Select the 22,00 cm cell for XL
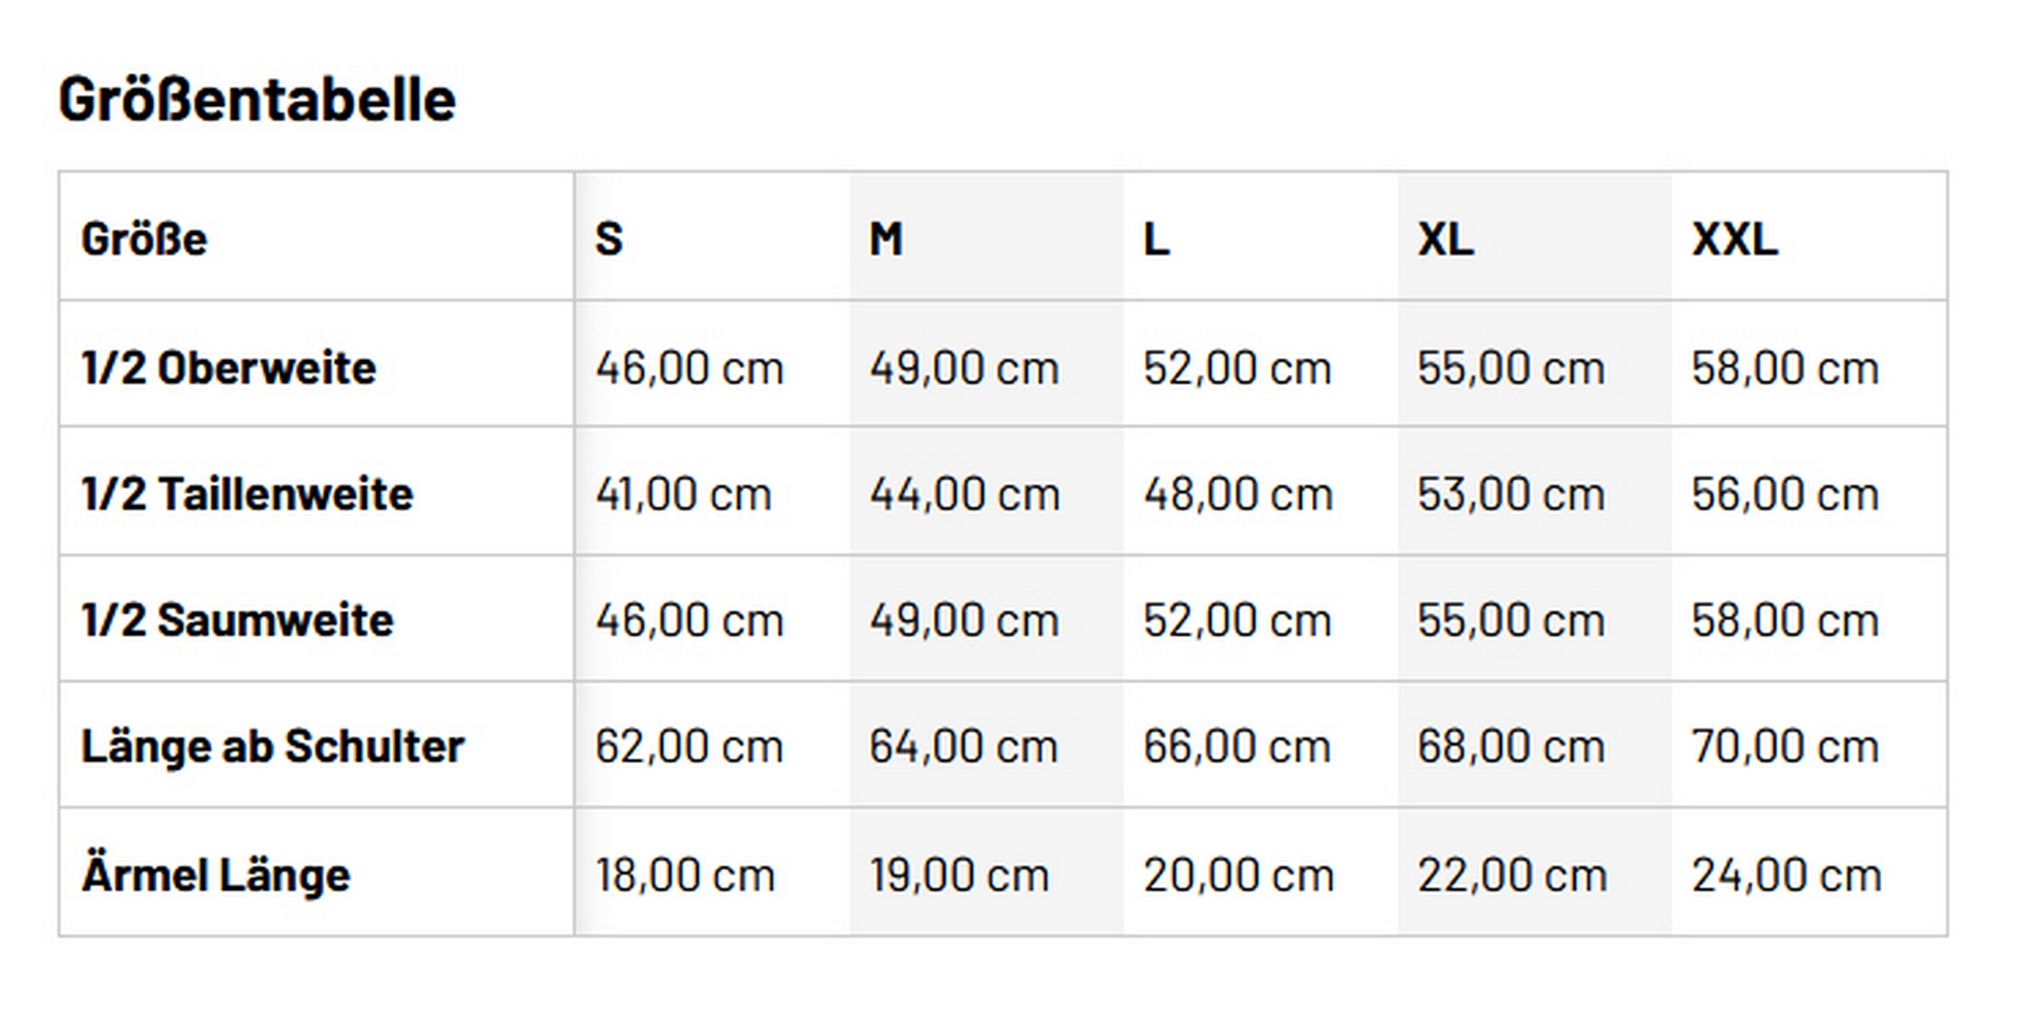Viewport: 2034px width, 1017px height. (x=1512, y=875)
